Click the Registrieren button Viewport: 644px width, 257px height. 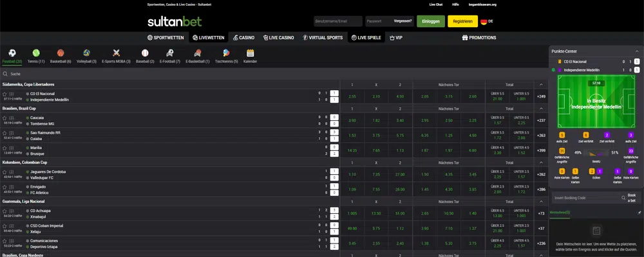pyautogui.click(x=462, y=21)
